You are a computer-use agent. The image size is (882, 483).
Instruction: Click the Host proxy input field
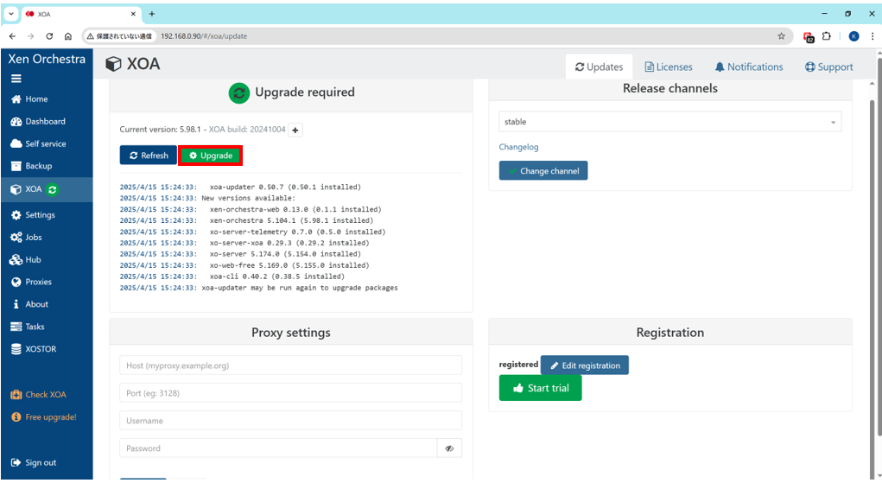(290, 365)
